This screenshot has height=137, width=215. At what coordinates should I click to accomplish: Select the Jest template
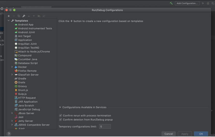point(21,117)
